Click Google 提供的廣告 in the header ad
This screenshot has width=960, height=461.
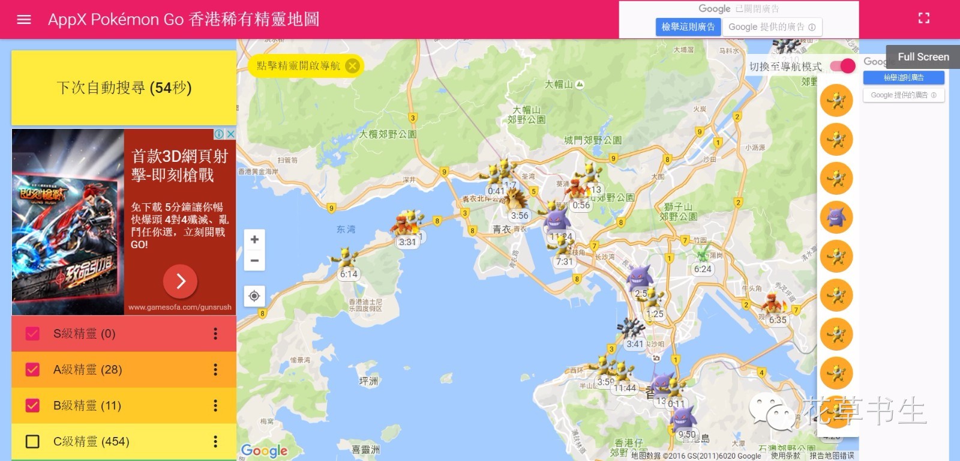[x=772, y=27]
